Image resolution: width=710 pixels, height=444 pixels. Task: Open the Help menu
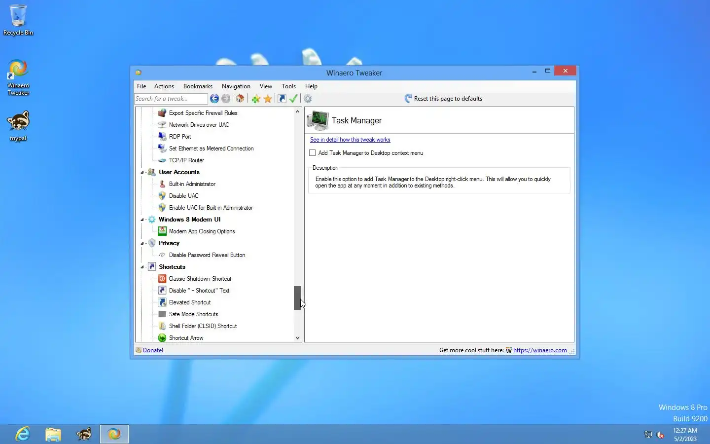coord(311,86)
